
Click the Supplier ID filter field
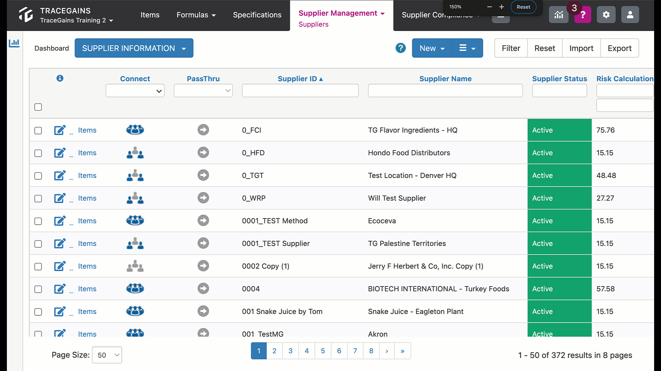[x=300, y=91]
